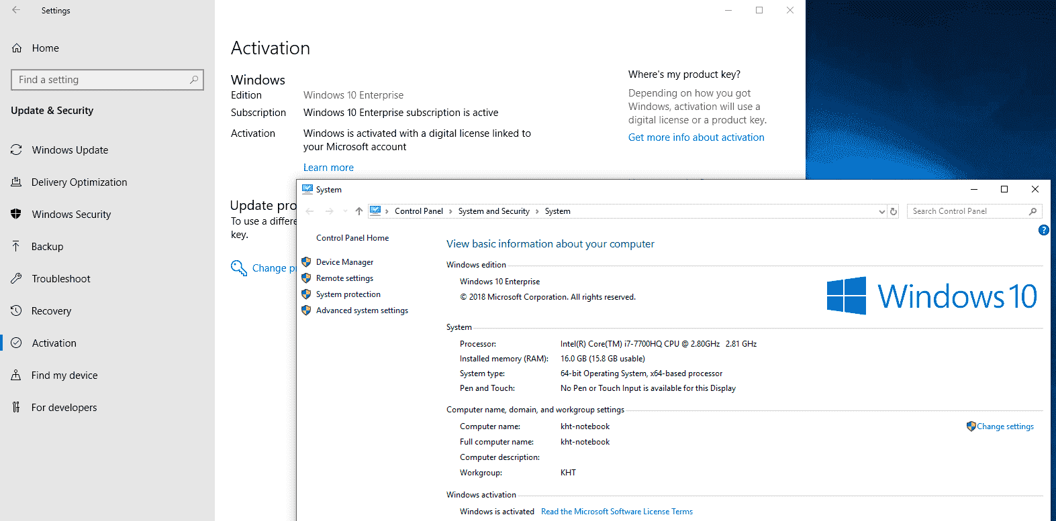Click the KHT workgroup value
The width and height of the screenshot is (1056, 521).
point(568,473)
